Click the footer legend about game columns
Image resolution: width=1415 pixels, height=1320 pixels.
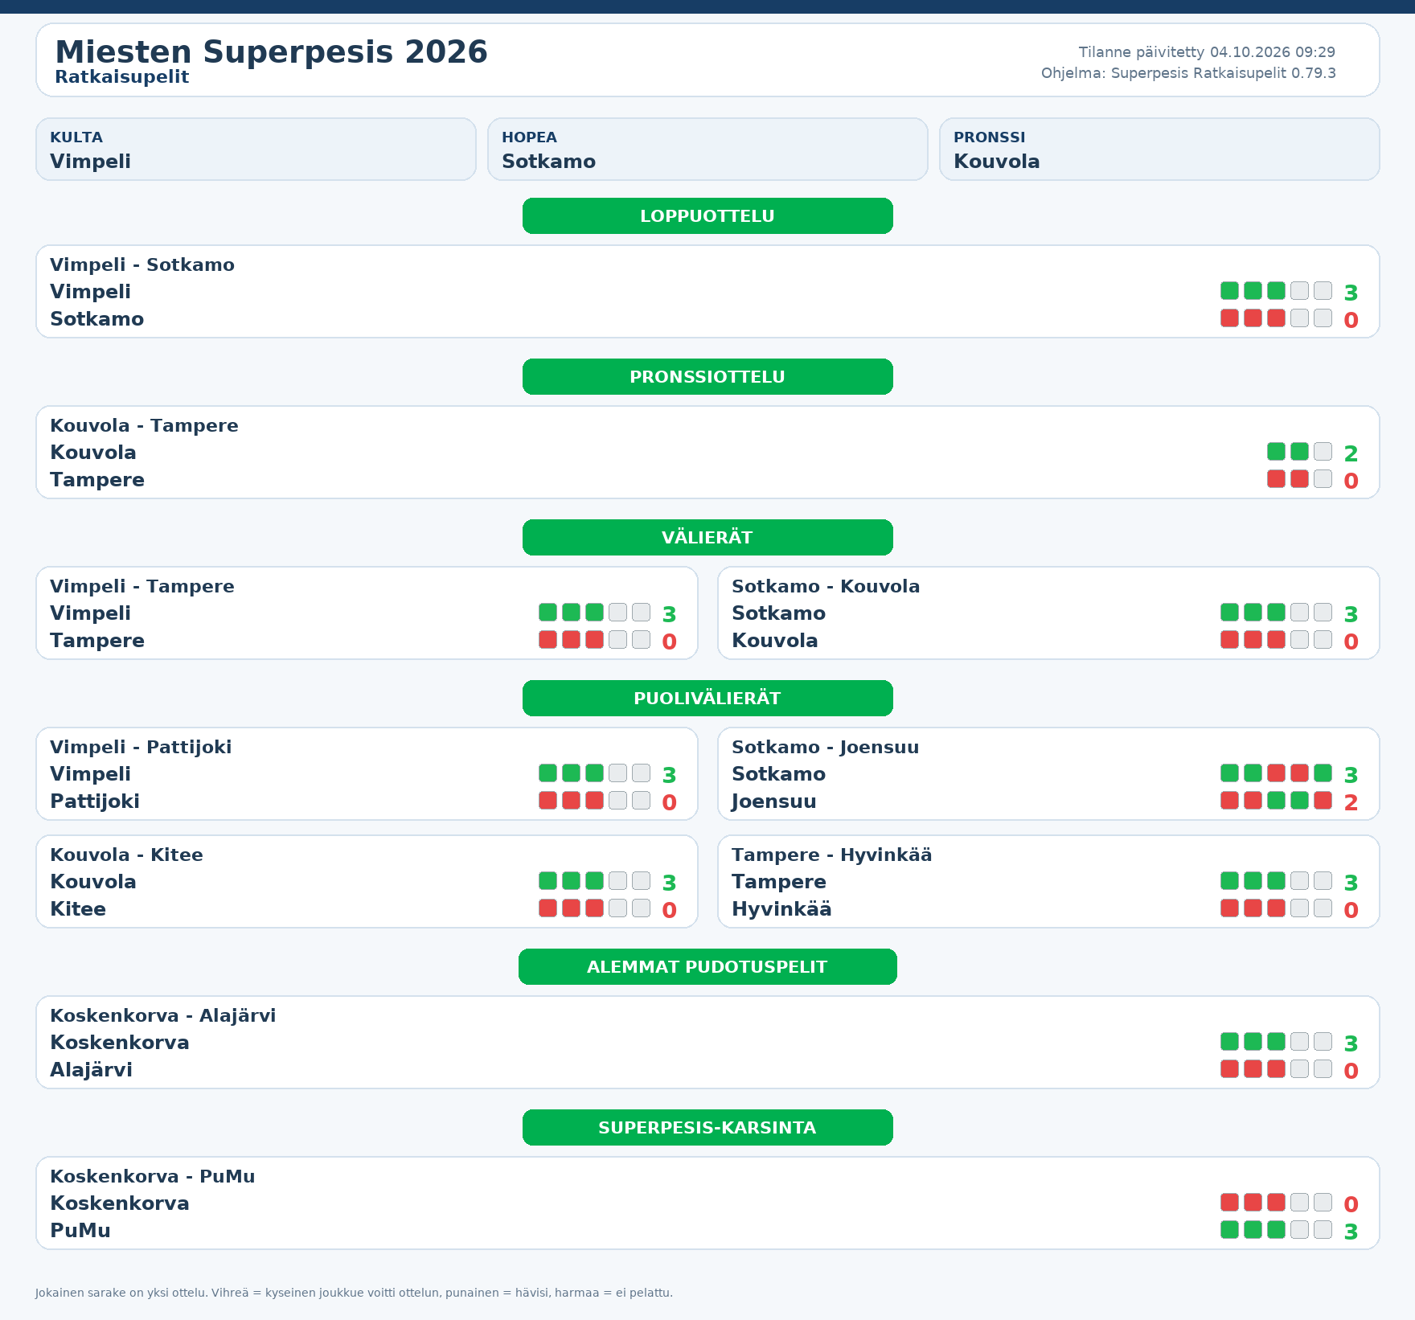354,1293
